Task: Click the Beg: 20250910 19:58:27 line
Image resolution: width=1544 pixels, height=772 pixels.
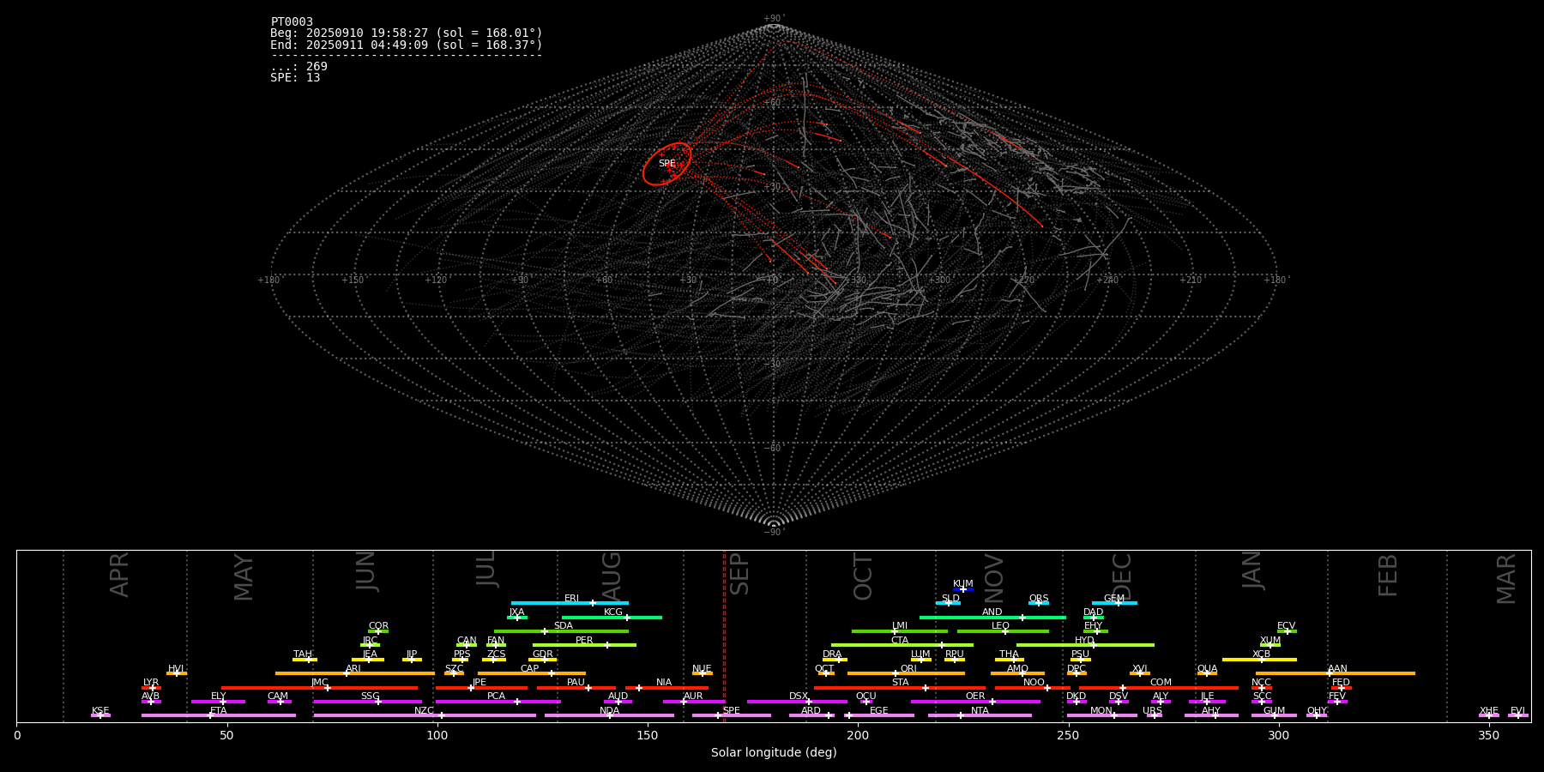Action: pos(406,33)
